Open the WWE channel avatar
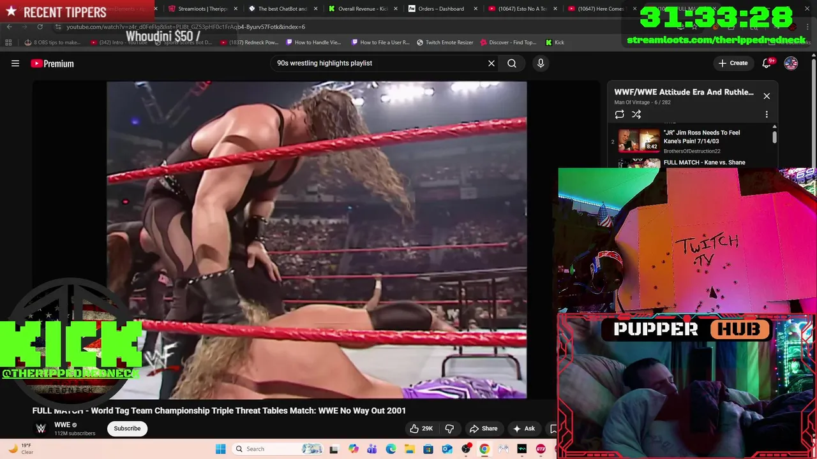Viewport: 817px width, 459px height. pyautogui.click(x=41, y=428)
